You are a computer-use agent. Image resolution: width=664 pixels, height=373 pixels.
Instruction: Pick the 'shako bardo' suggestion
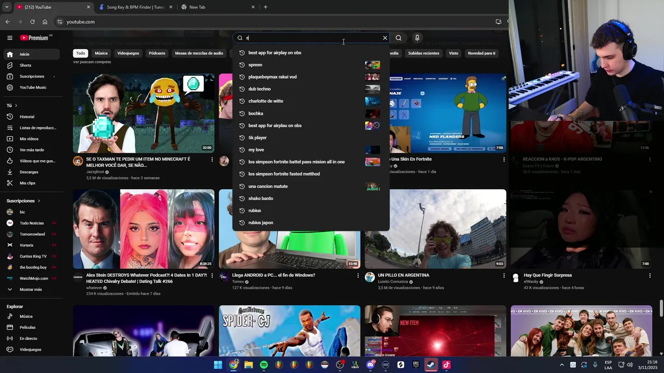pyautogui.click(x=311, y=198)
